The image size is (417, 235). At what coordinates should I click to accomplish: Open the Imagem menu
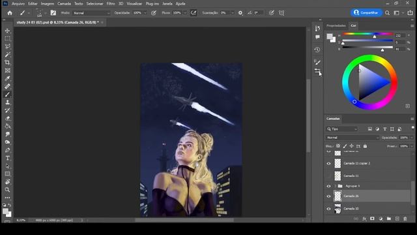[x=48, y=4]
